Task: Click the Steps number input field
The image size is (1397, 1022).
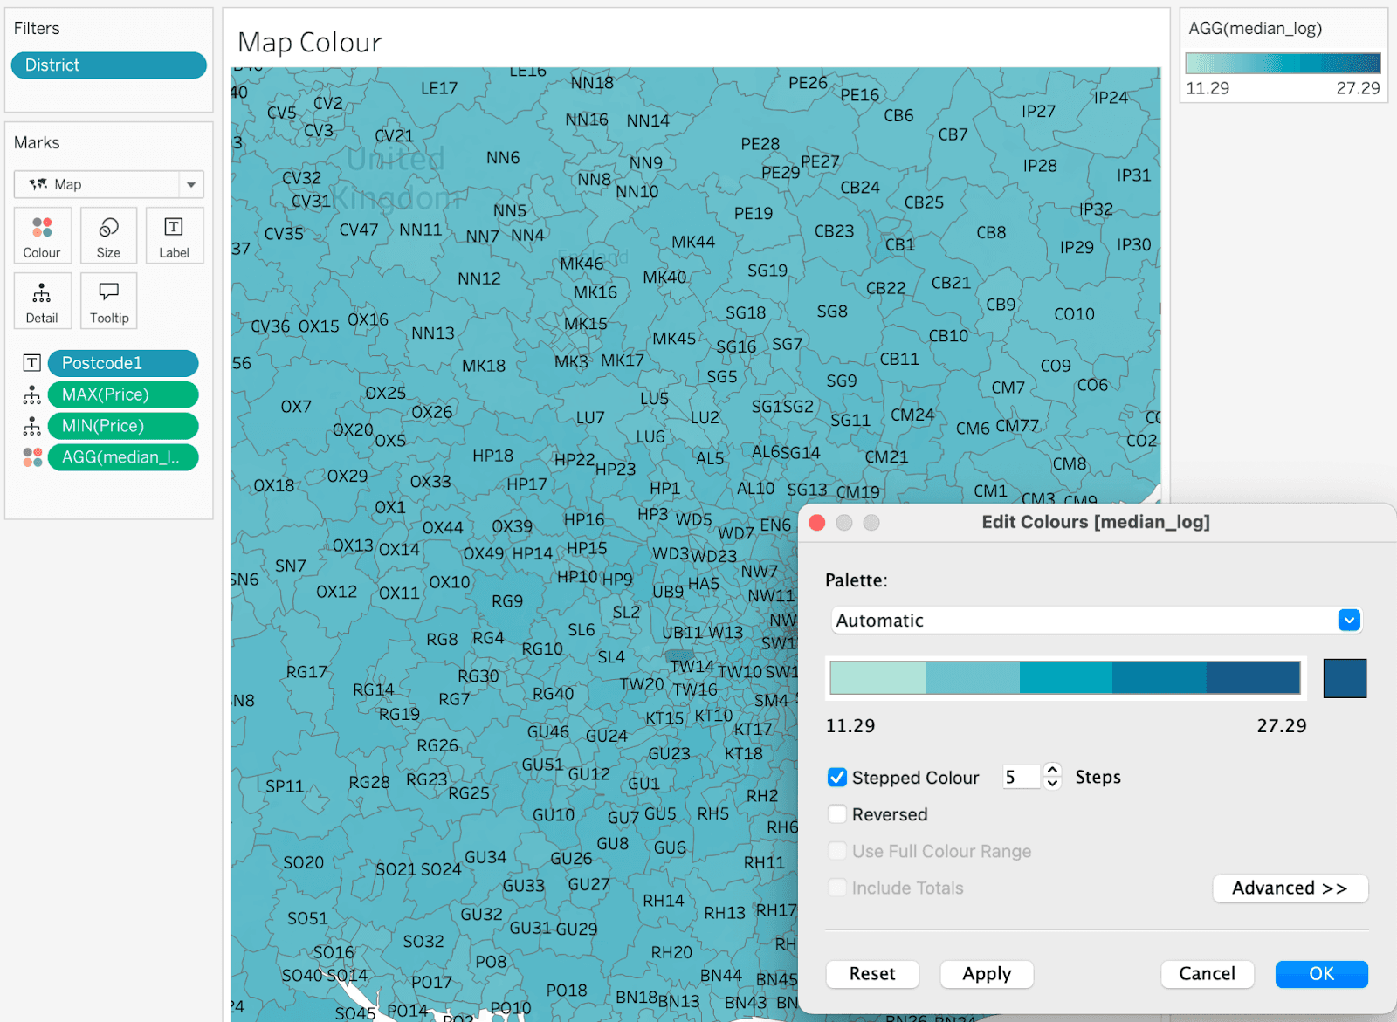Action: [1020, 777]
